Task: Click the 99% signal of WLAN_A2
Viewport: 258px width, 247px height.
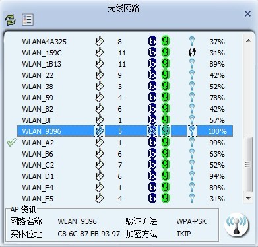Action: (217, 143)
